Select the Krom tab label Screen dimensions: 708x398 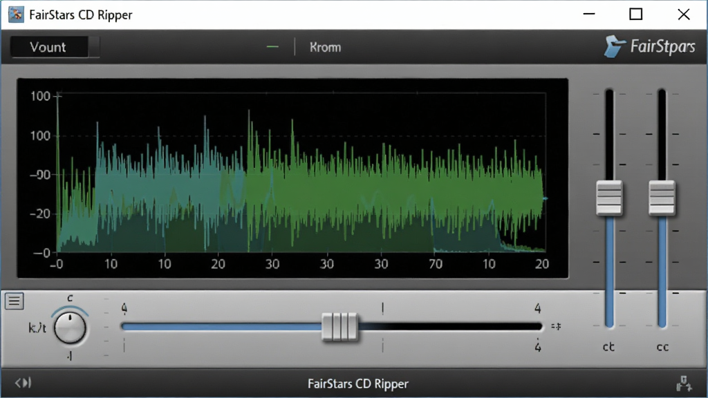click(x=325, y=48)
